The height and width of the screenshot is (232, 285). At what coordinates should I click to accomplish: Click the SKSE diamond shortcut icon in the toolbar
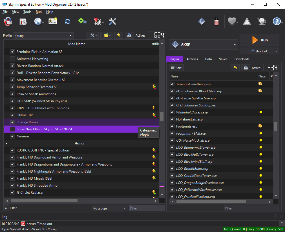[202, 21]
